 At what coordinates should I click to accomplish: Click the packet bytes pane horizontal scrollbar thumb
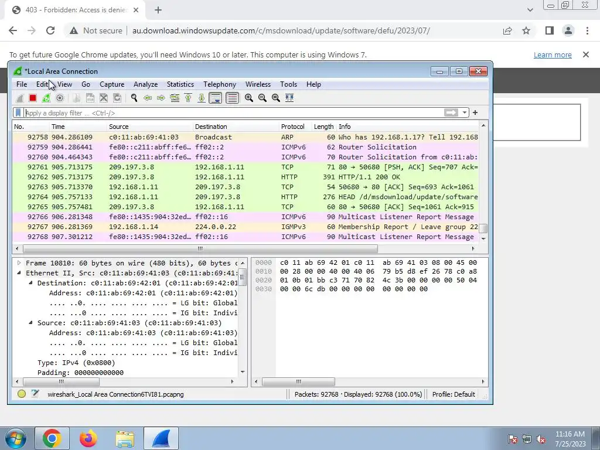[298, 381]
